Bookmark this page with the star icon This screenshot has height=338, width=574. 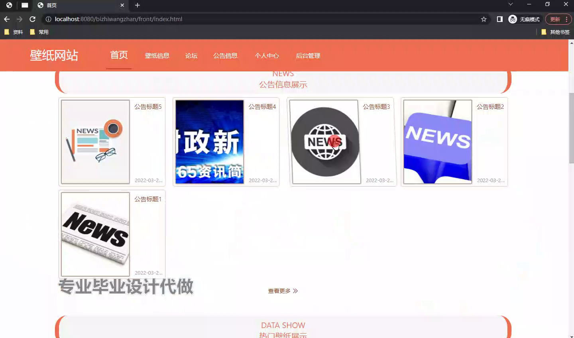pos(484,19)
